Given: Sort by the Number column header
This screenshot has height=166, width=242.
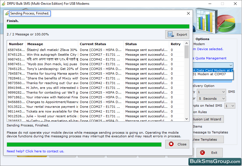Looking at the screenshot, I should tap(16, 44).
